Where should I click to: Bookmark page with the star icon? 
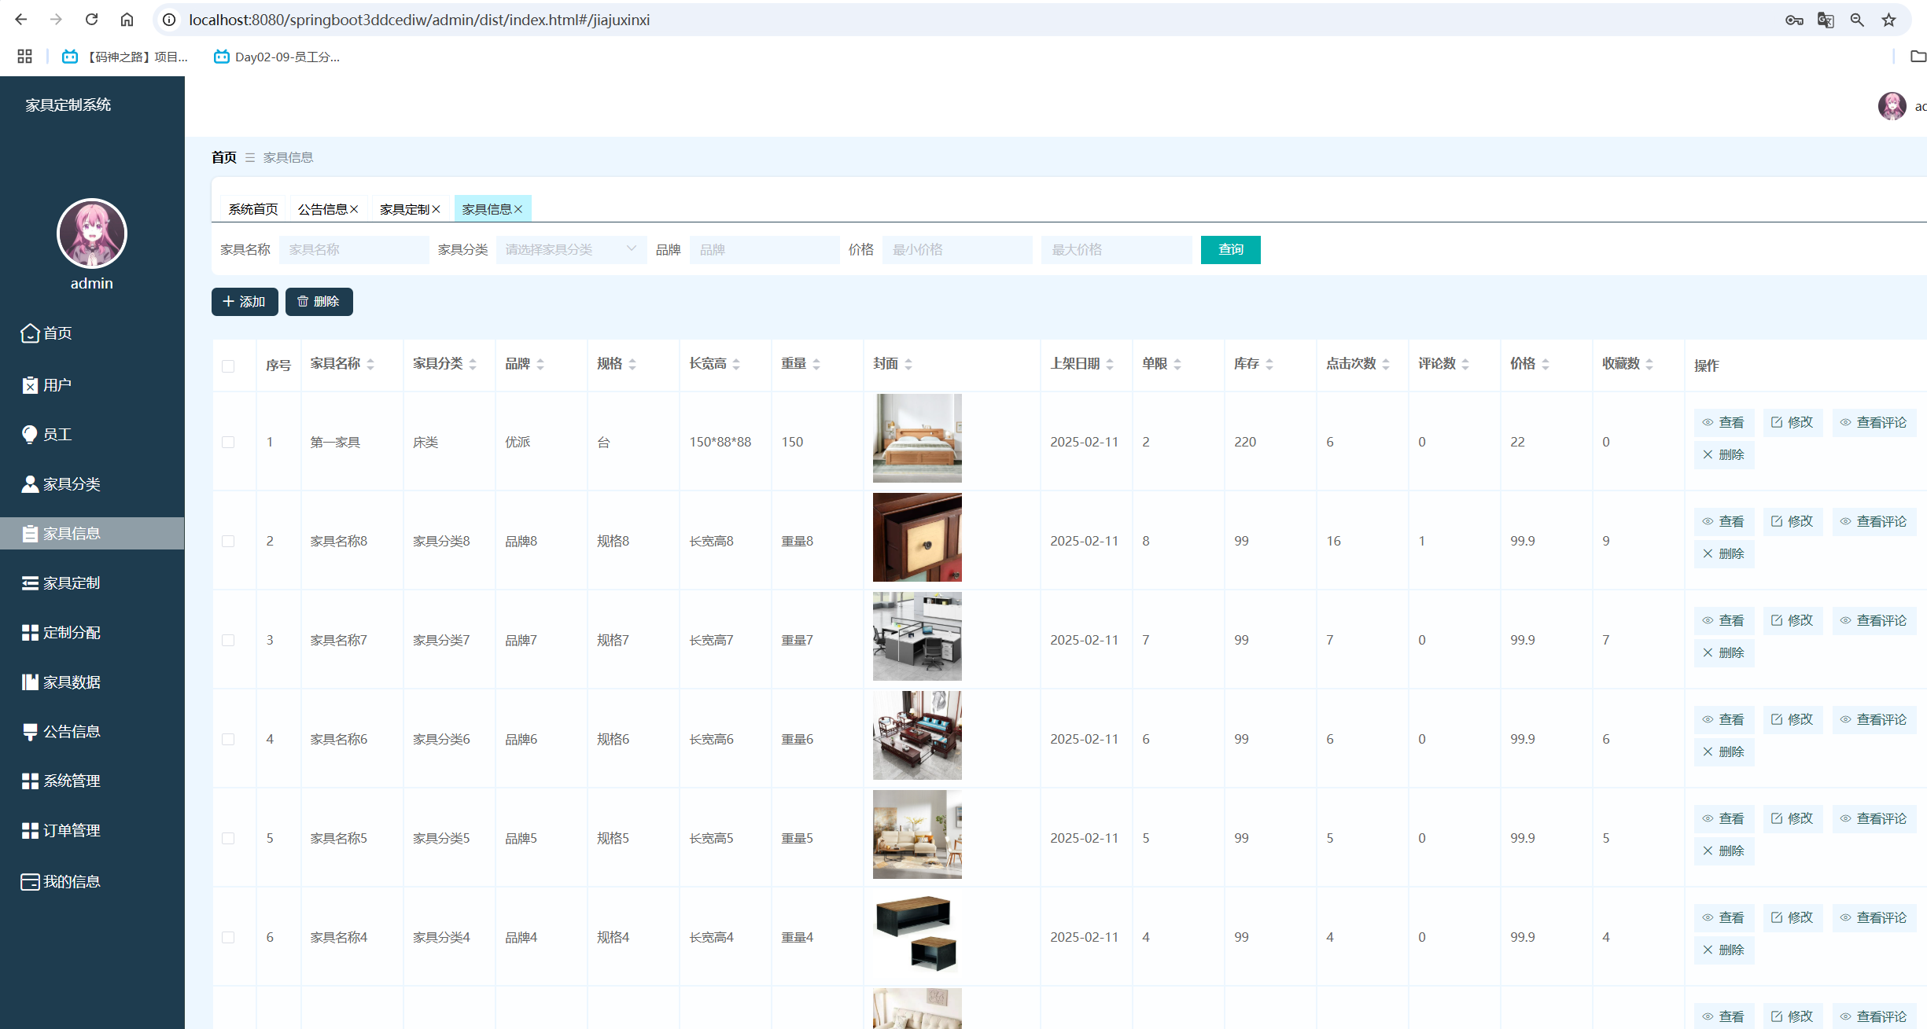(x=1888, y=20)
